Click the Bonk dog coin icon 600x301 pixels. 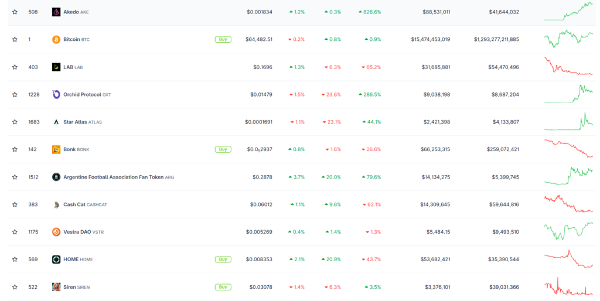(x=56, y=149)
